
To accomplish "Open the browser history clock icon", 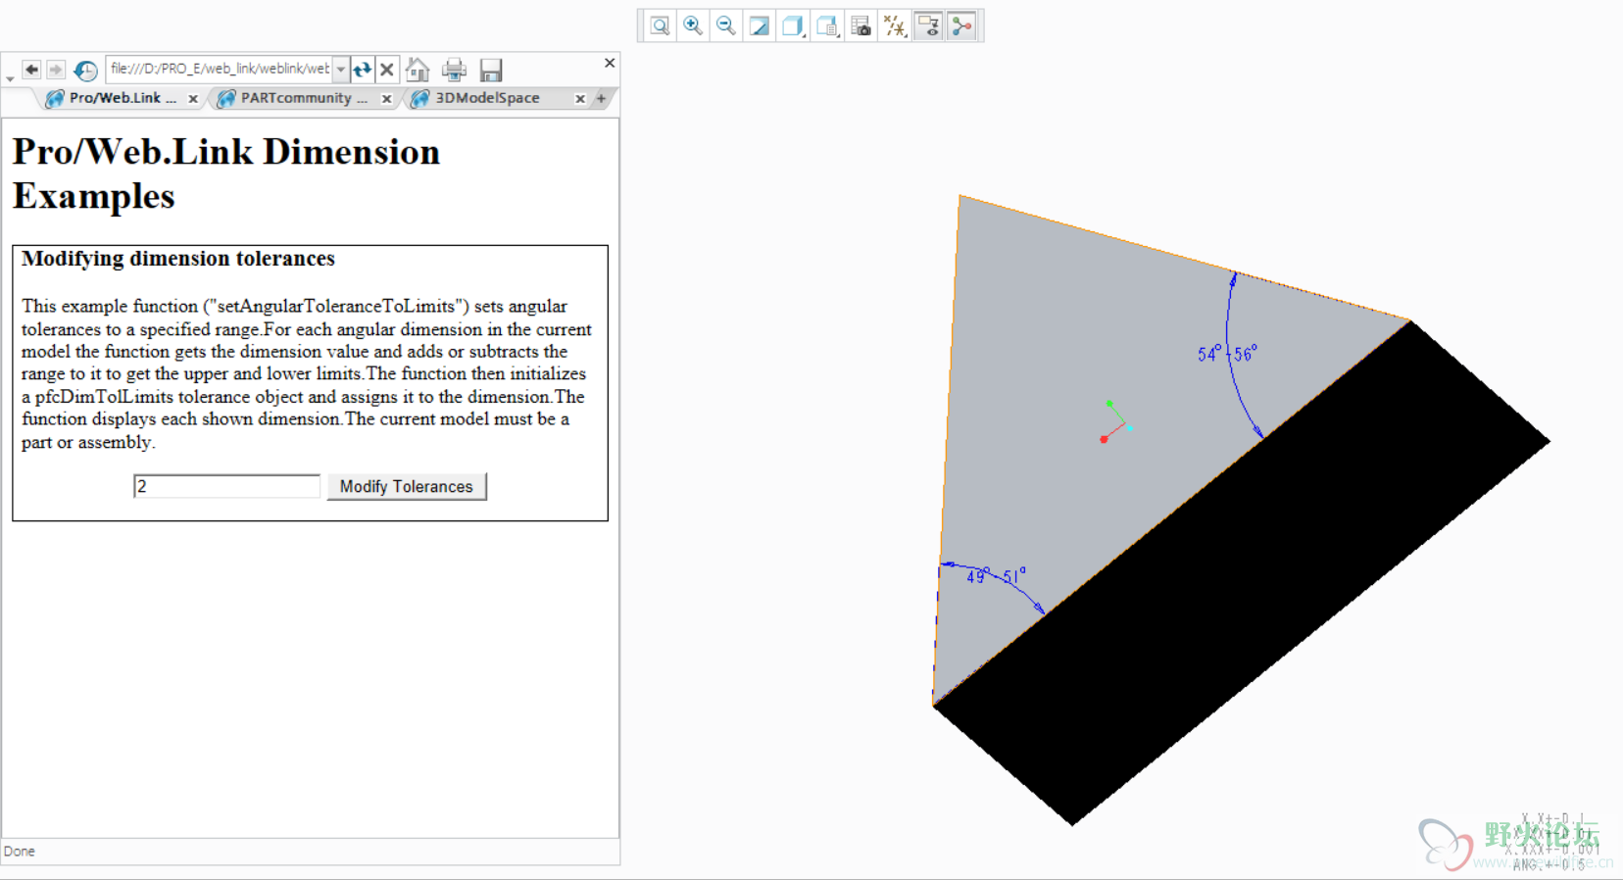I will (x=85, y=70).
